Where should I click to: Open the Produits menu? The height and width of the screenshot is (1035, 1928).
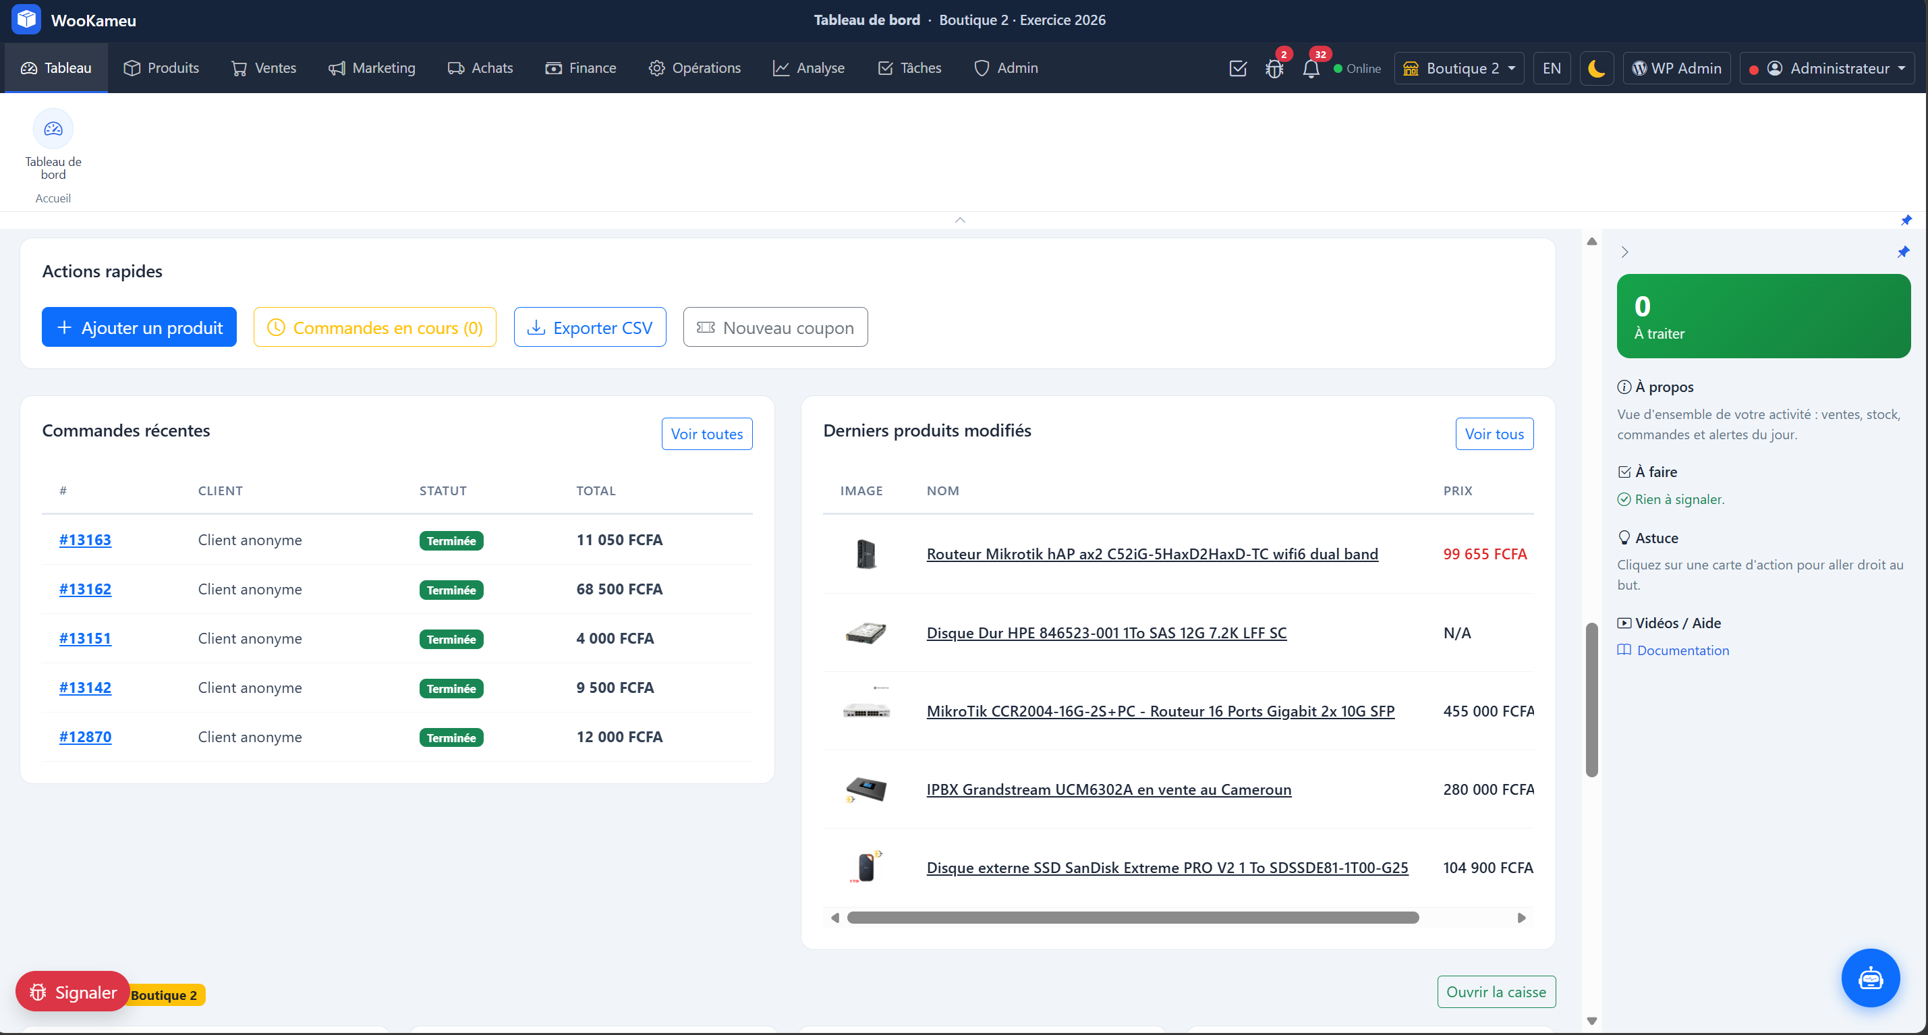[162, 68]
